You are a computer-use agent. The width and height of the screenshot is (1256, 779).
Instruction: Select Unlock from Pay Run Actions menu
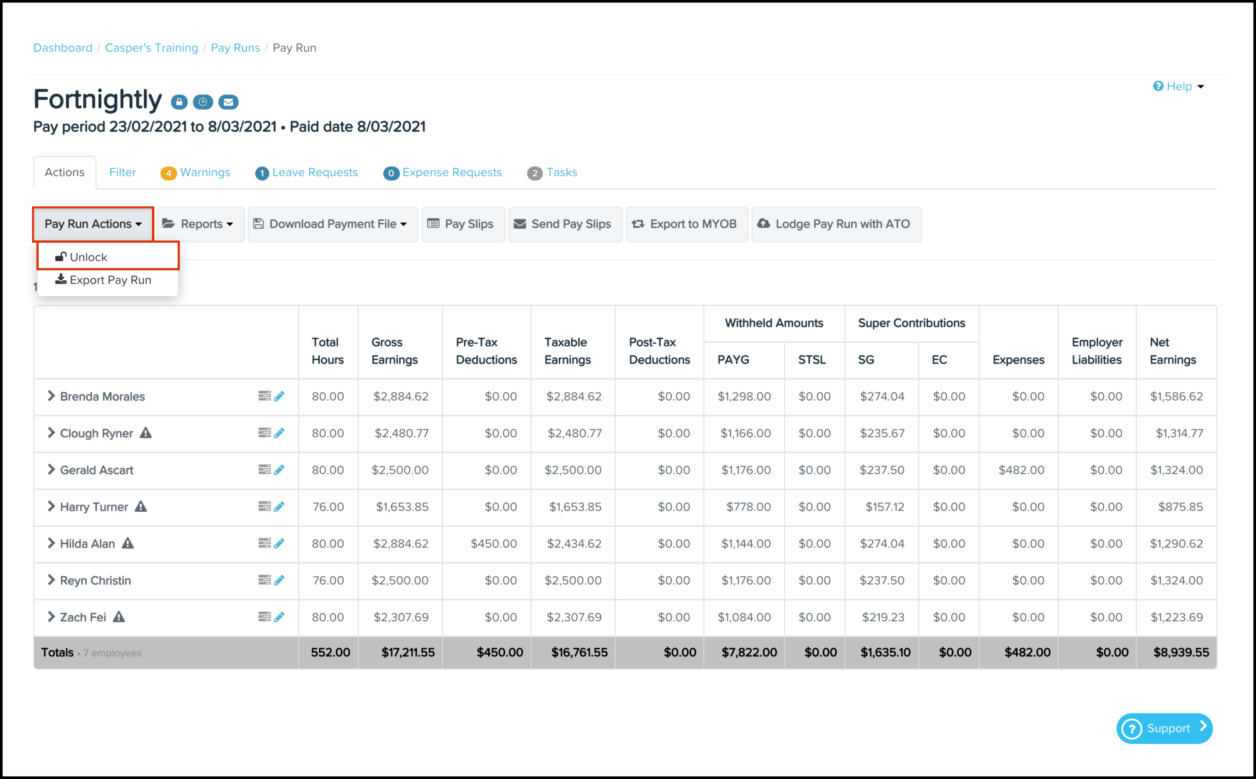88,257
